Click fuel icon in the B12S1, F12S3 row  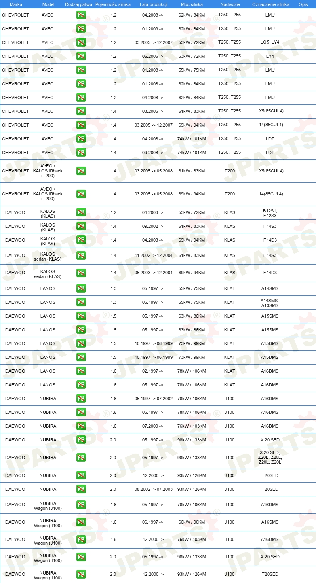[81, 212]
